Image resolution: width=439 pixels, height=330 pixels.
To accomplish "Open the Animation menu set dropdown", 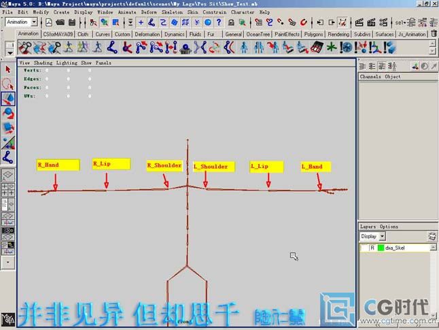I will pyautogui.click(x=35, y=22).
